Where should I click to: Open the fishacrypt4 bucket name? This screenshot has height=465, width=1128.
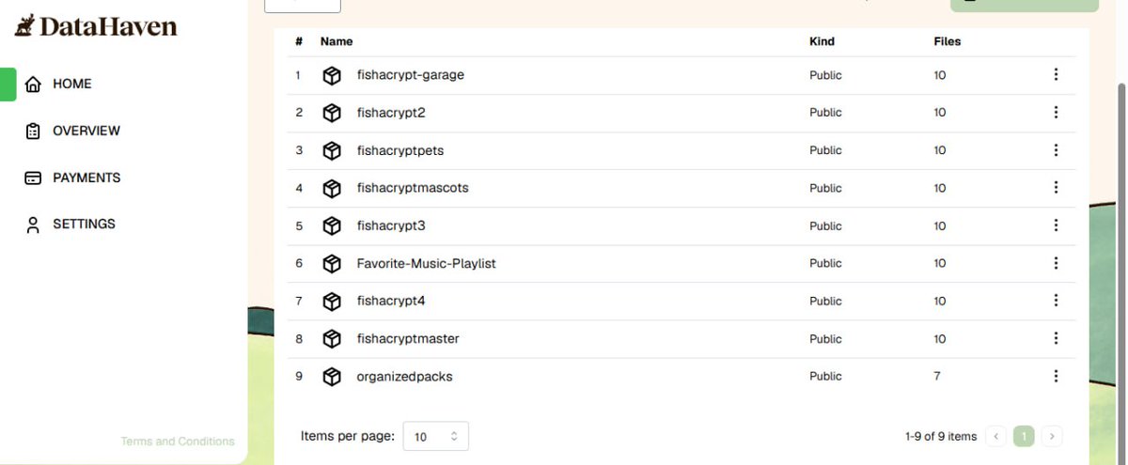(x=391, y=301)
